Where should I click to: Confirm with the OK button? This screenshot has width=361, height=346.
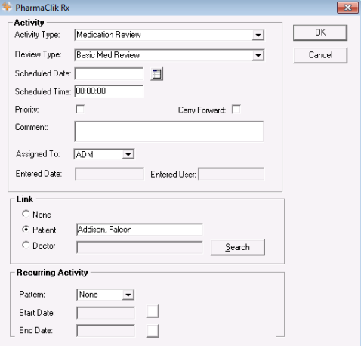(320, 32)
